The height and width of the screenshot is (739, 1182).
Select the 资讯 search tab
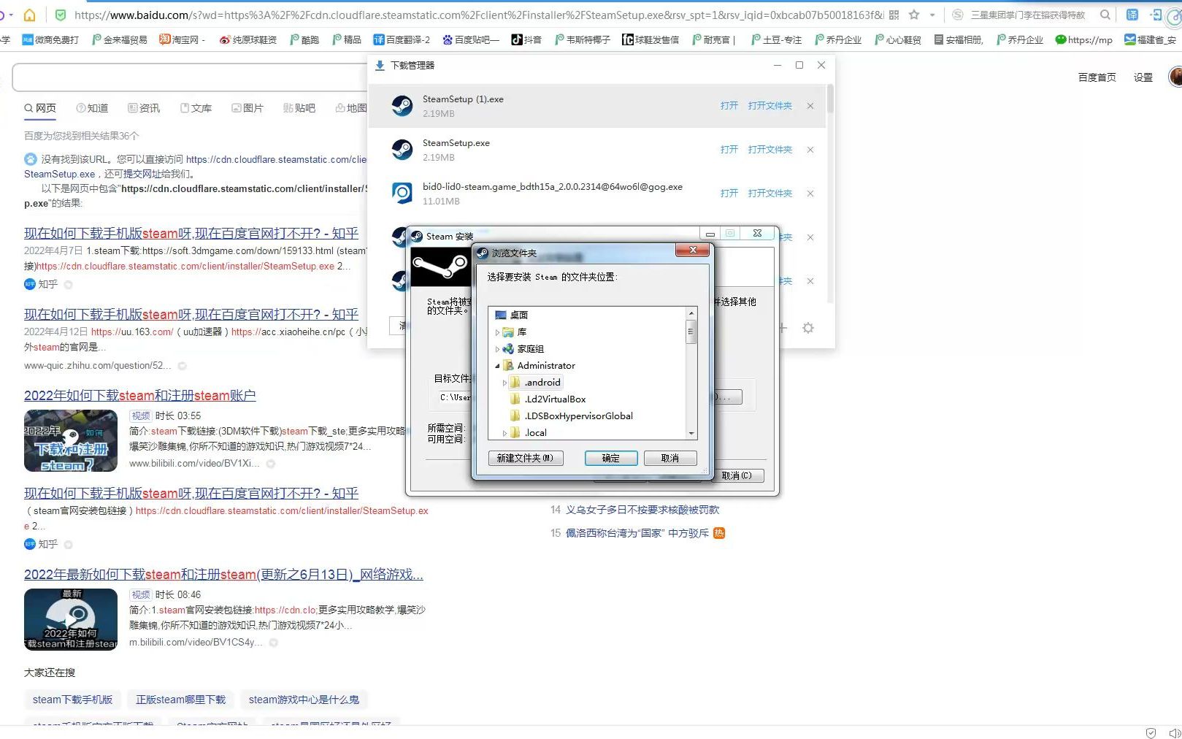click(x=145, y=108)
